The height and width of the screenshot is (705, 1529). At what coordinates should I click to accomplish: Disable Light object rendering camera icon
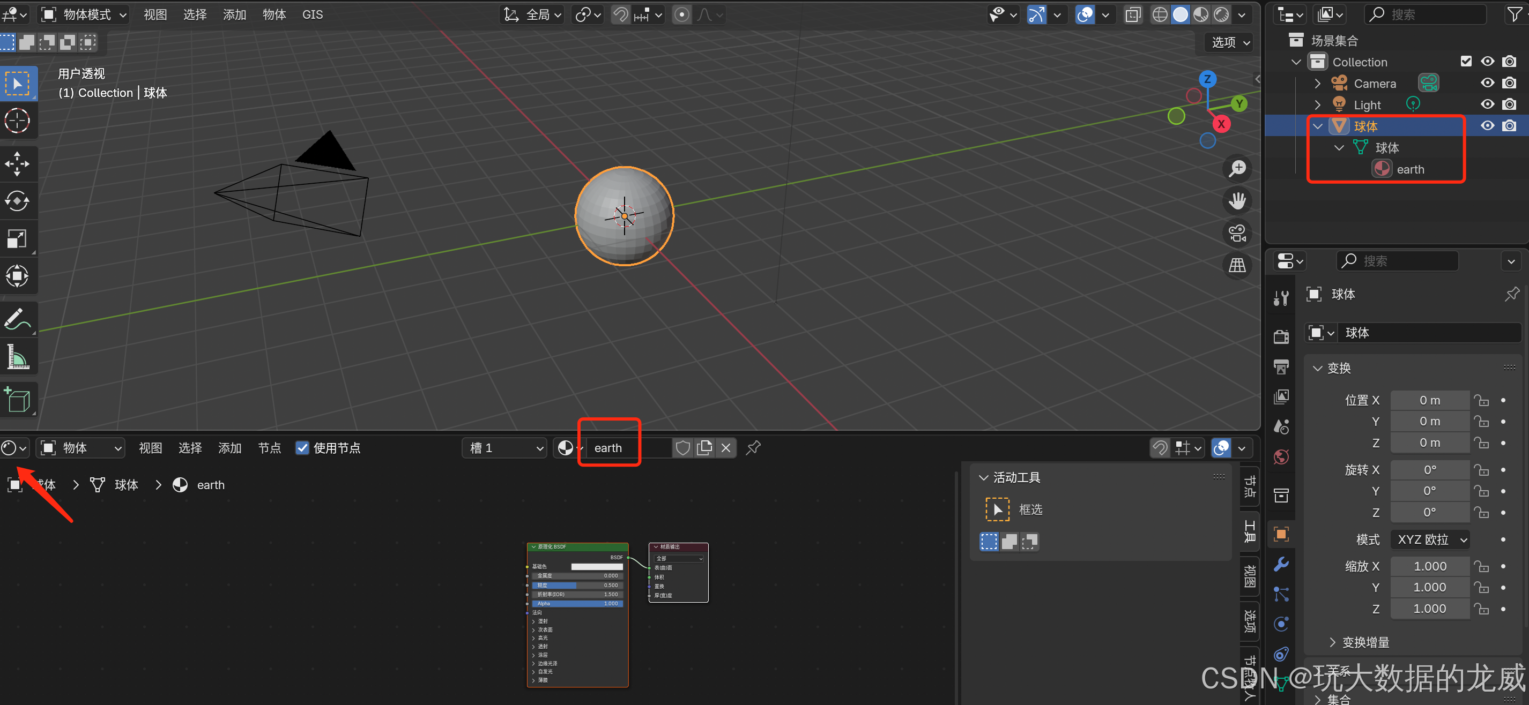[x=1509, y=104]
